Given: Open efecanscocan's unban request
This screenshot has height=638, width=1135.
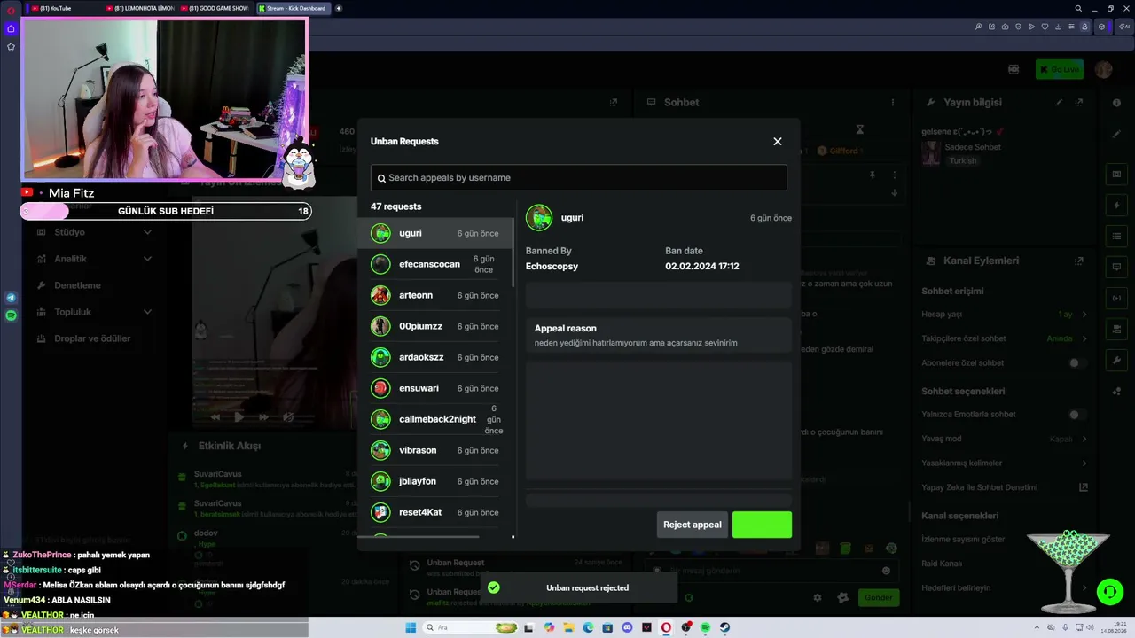Looking at the screenshot, I should [x=435, y=264].
